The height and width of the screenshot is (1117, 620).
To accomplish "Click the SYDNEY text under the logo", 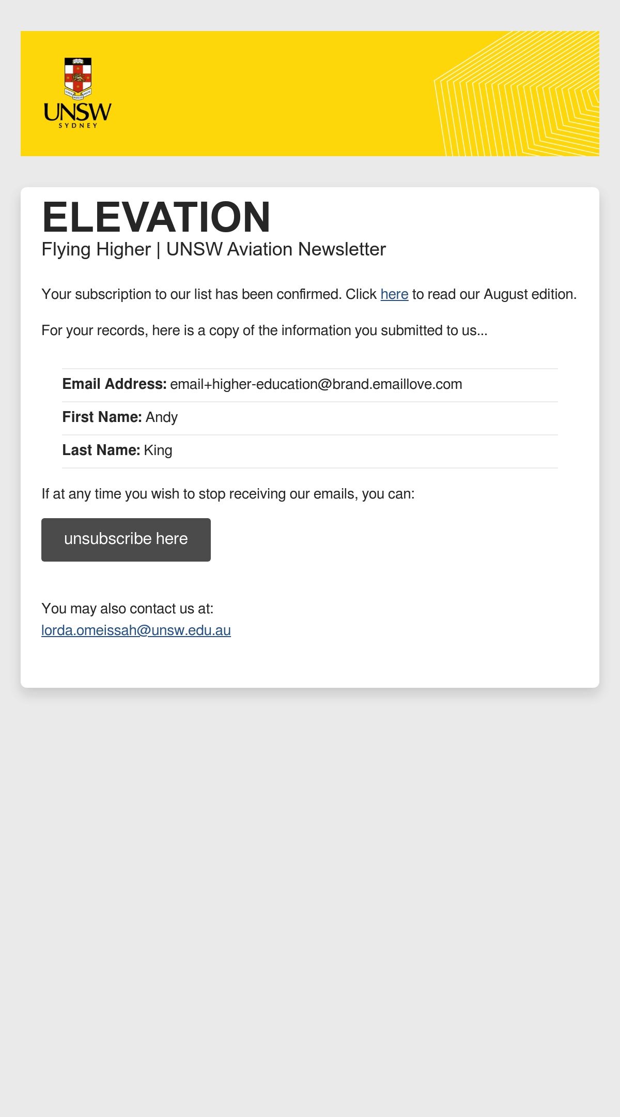I will tap(78, 126).
